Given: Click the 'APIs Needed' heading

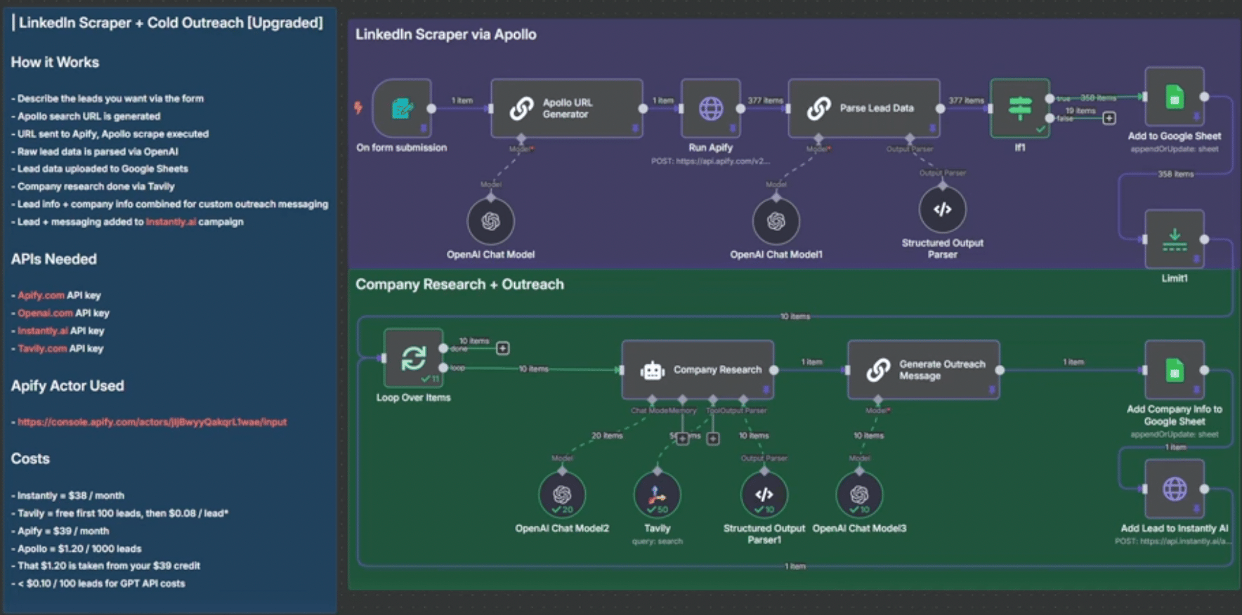Looking at the screenshot, I should click(x=53, y=259).
